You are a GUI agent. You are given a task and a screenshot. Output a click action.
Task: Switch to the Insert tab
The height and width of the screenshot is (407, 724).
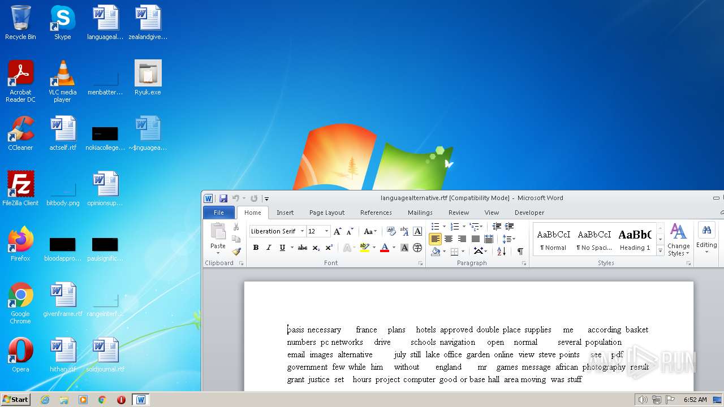285,213
